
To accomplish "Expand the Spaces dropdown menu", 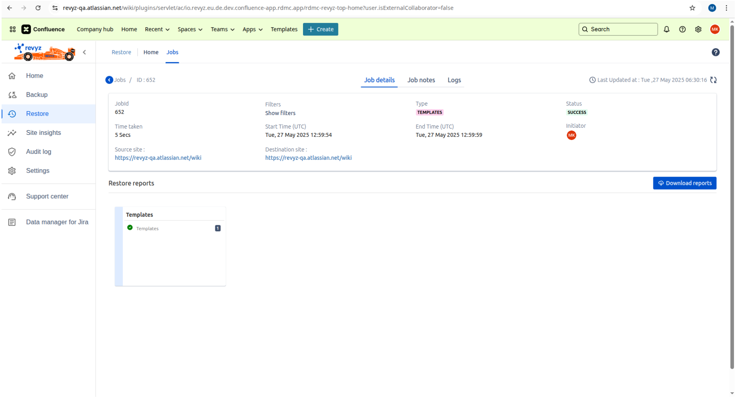I will [x=190, y=30].
